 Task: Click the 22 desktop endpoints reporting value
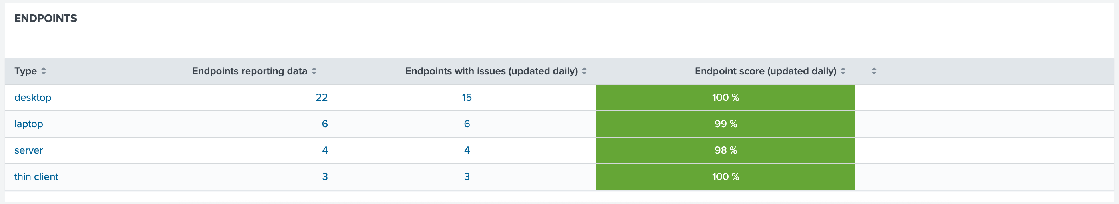pos(322,98)
